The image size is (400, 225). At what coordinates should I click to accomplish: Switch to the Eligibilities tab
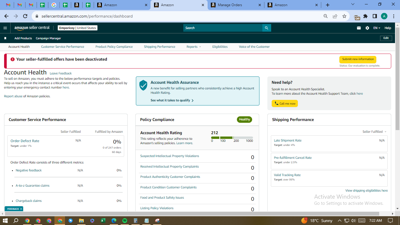pos(220,47)
